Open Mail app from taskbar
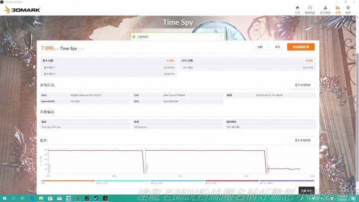This screenshot has width=359, height=202. click(x=59, y=199)
